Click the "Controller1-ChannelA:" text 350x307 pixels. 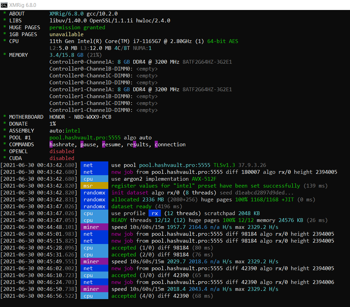pos(82,89)
